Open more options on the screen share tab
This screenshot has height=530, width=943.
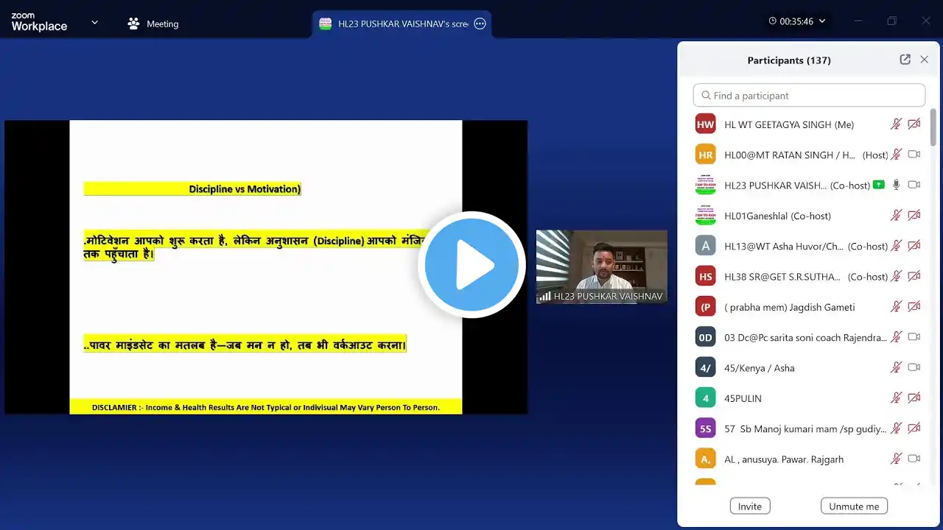pos(480,24)
